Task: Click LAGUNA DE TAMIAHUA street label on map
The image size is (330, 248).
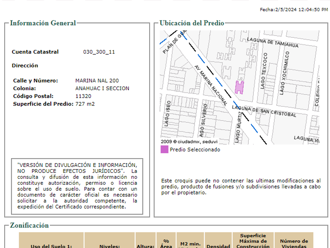Action: [x=273, y=43]
